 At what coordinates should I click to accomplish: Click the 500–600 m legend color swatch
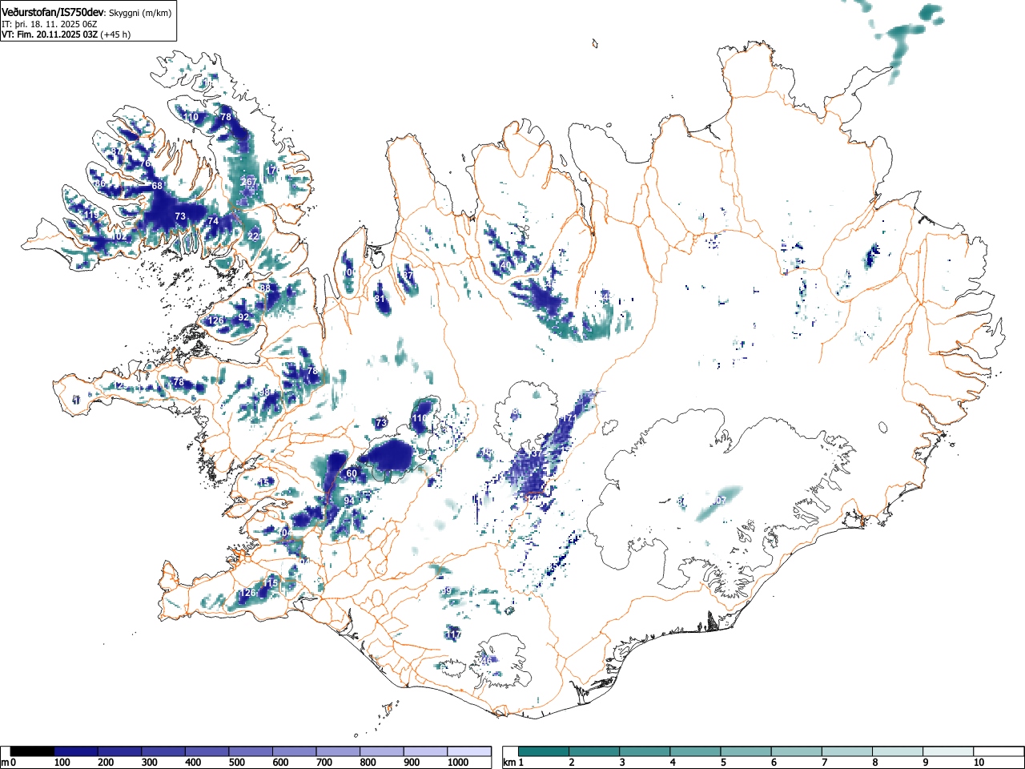click(251, 751)
